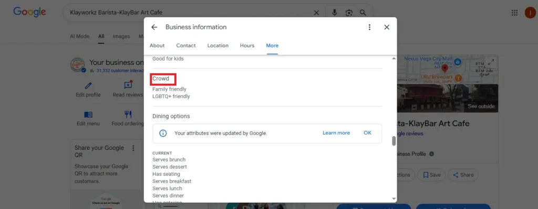Open the street view thumbnail photo
Screen dimensions: 538x209
click(448, 98)
